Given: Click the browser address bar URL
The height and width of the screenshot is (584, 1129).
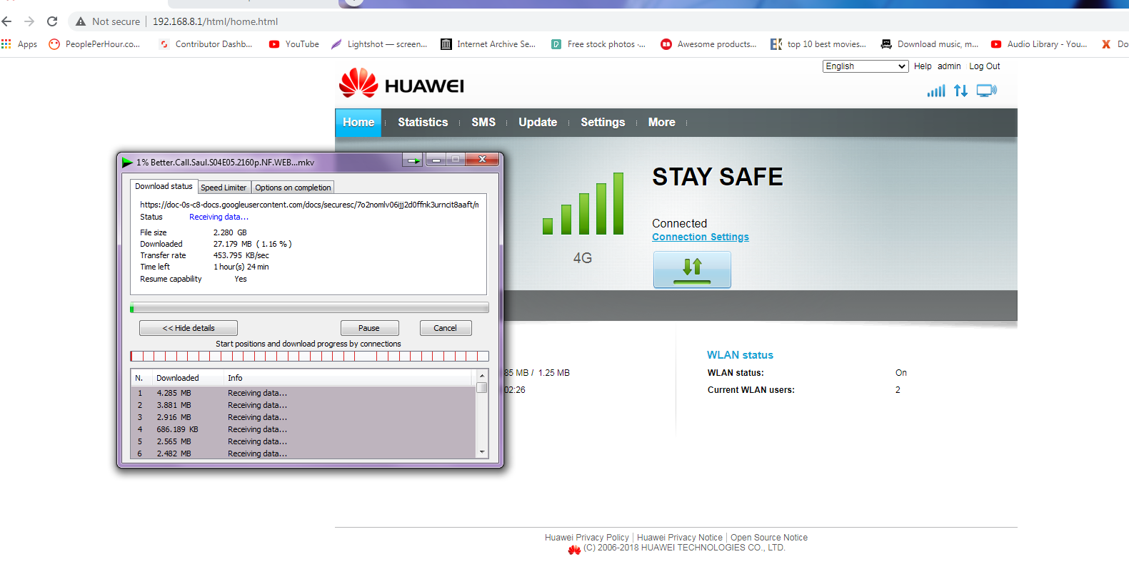Looking at the screenshot, I should [x=215, y=21].
